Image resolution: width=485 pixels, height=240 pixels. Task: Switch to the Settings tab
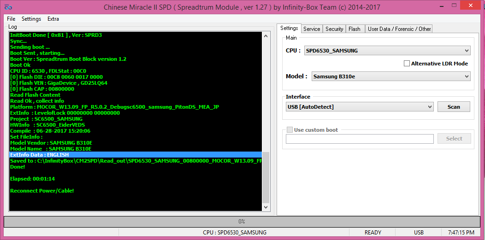coord(289,28)
